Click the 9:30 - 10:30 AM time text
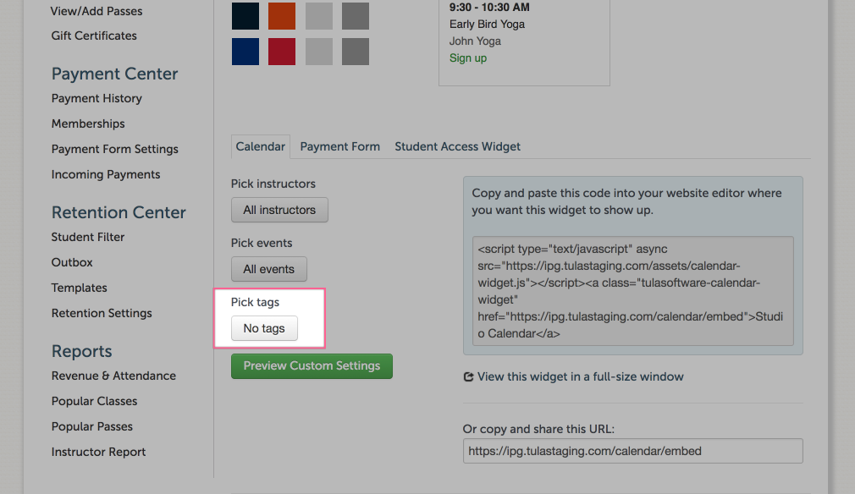The image size is (855, 494). 489,7
